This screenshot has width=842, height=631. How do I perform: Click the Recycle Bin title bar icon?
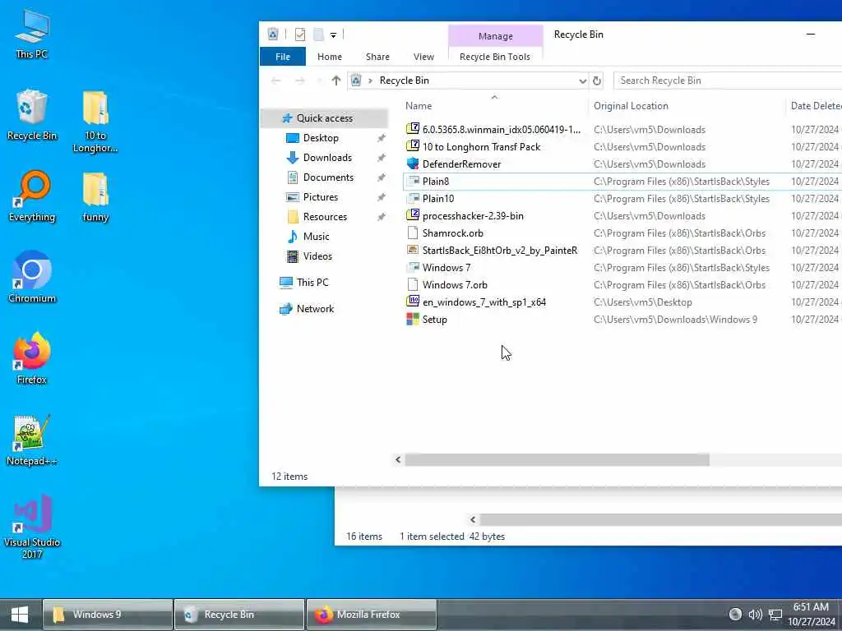(x=273, y=35)
